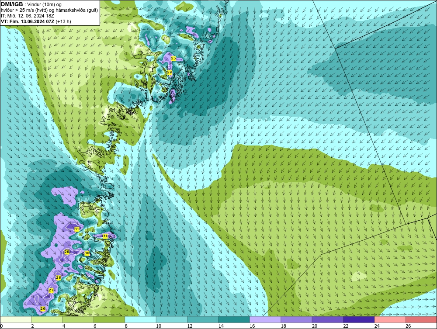Click the '16' value on the wind scale
Viewport: 437px width, 329px height.
252,326
